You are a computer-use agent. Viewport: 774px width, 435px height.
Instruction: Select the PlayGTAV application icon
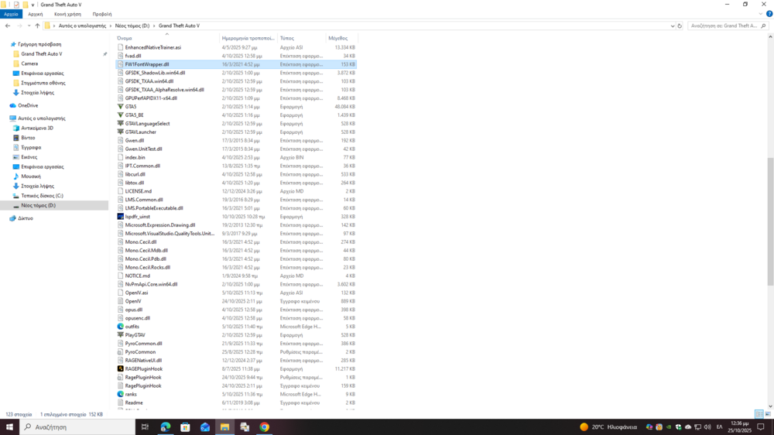click(x=120, y=335)
